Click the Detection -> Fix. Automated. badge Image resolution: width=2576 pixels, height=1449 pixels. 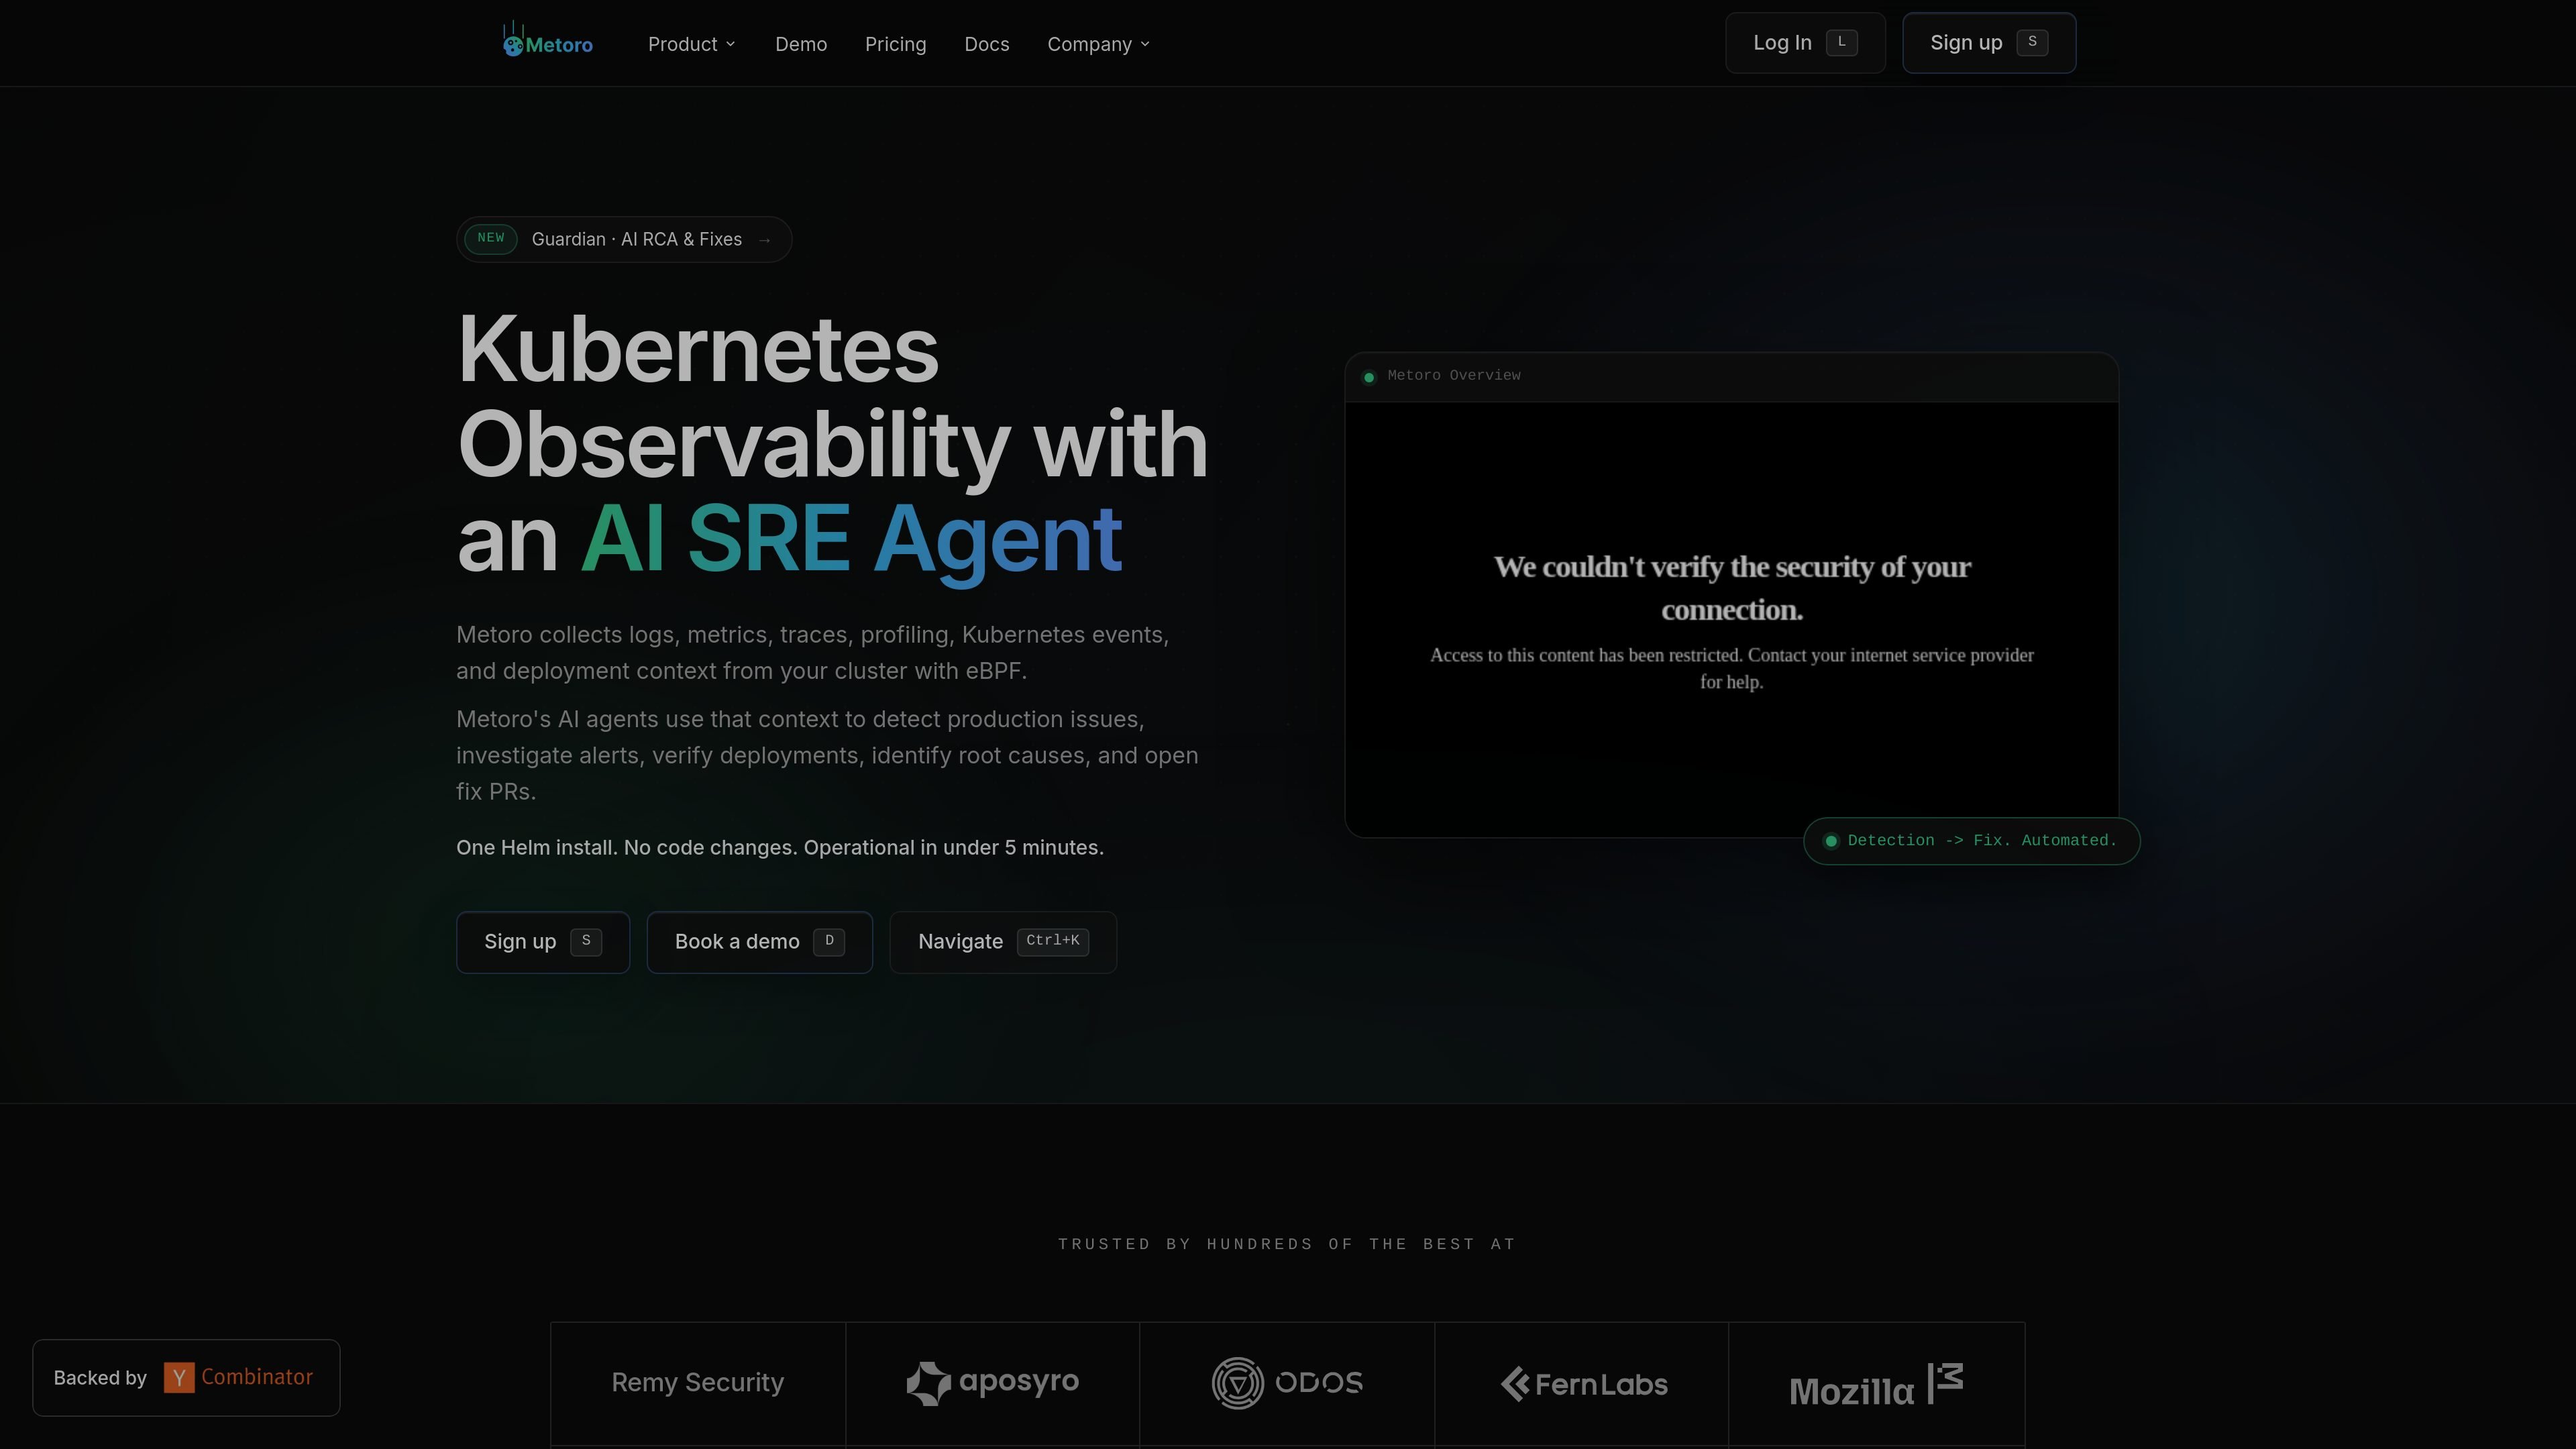coord(1971,841)
